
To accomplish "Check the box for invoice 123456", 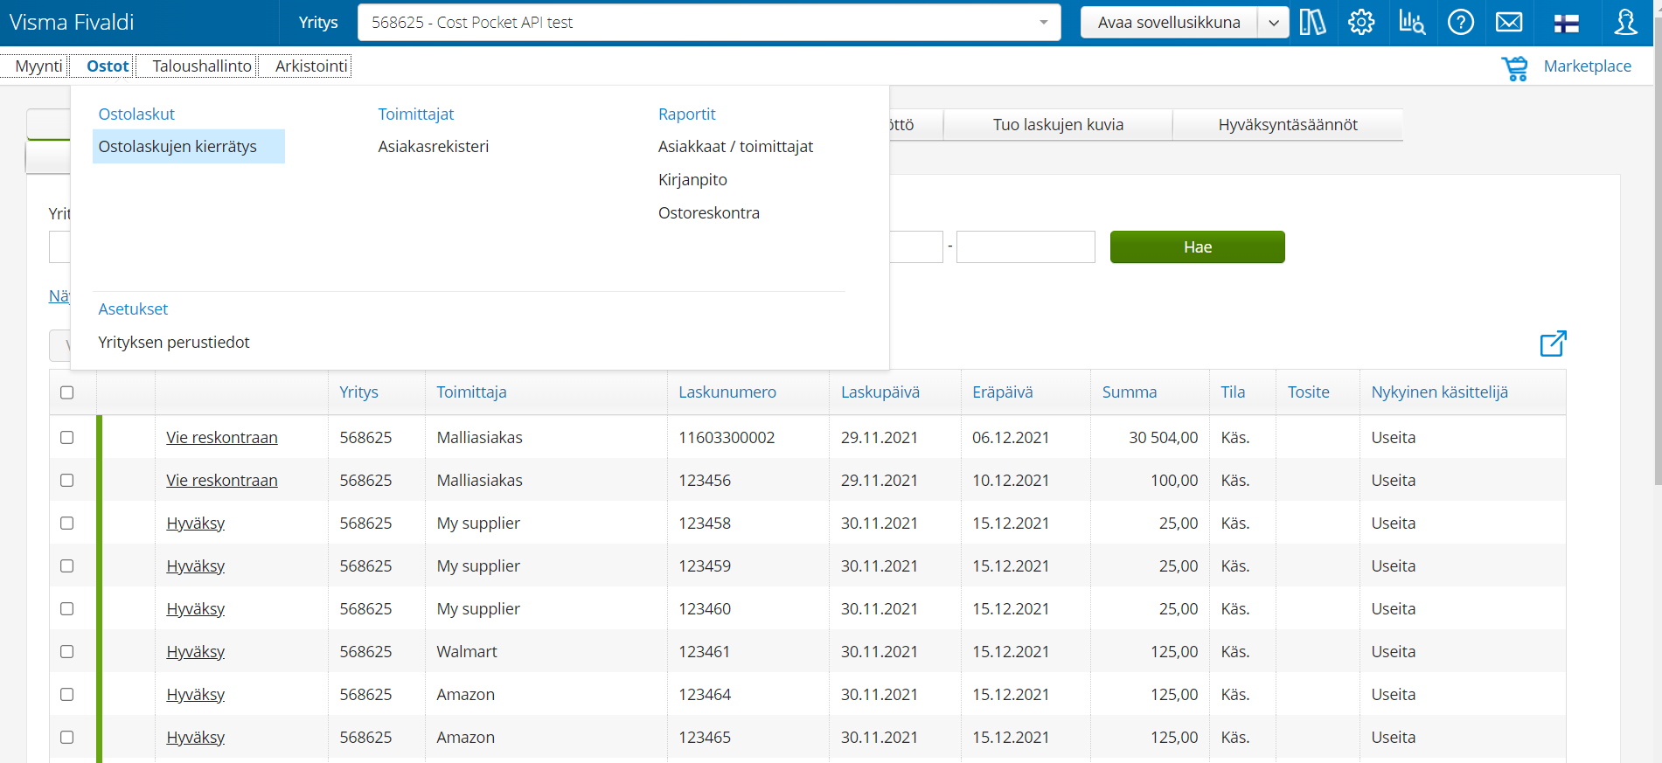I will (x=67, y=480).
